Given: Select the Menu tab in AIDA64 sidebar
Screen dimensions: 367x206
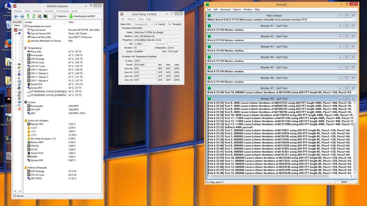Looking at the screenshot, I should tap(17, 26).
